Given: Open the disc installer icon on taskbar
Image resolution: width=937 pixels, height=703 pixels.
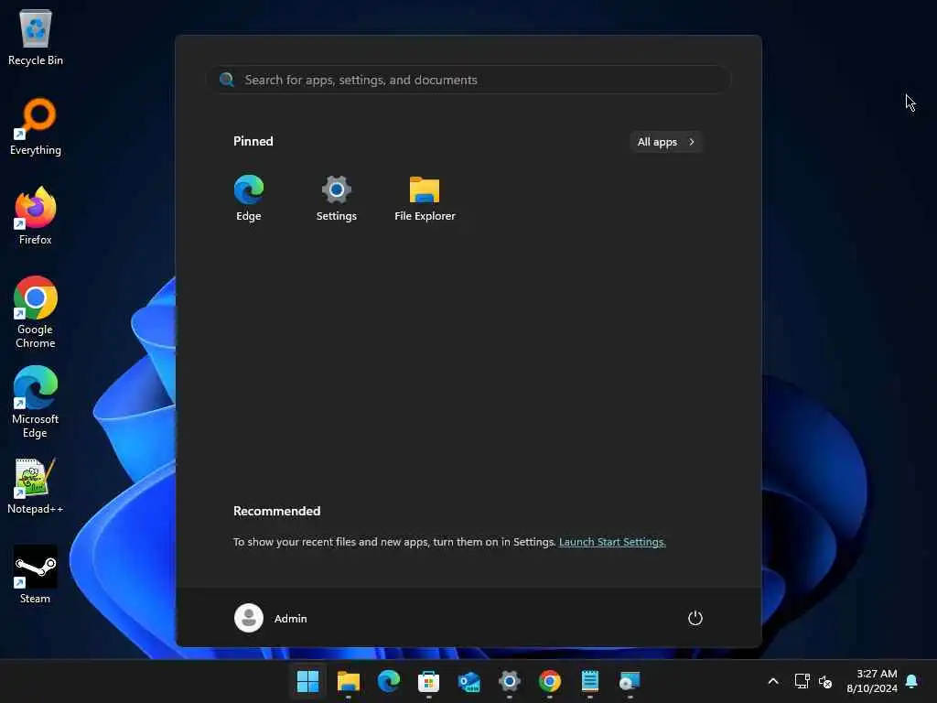Looking at the screenshot, I should tap(630, 681).
